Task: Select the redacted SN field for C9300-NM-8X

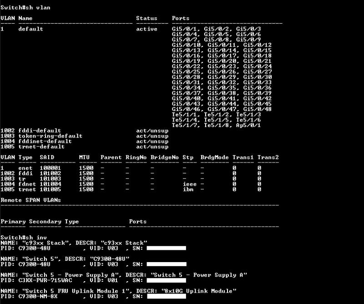Action: pyautogui.click(x=167, y=296)
